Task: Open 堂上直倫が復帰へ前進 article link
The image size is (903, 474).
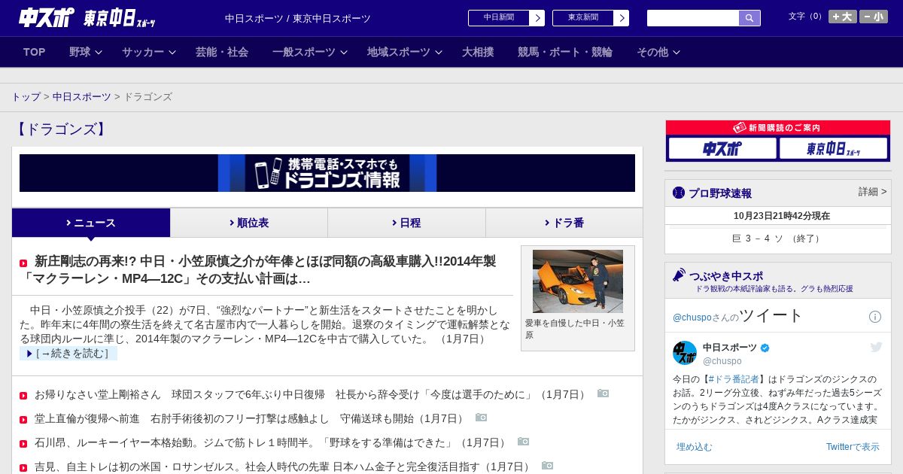Action: (250, 418)
